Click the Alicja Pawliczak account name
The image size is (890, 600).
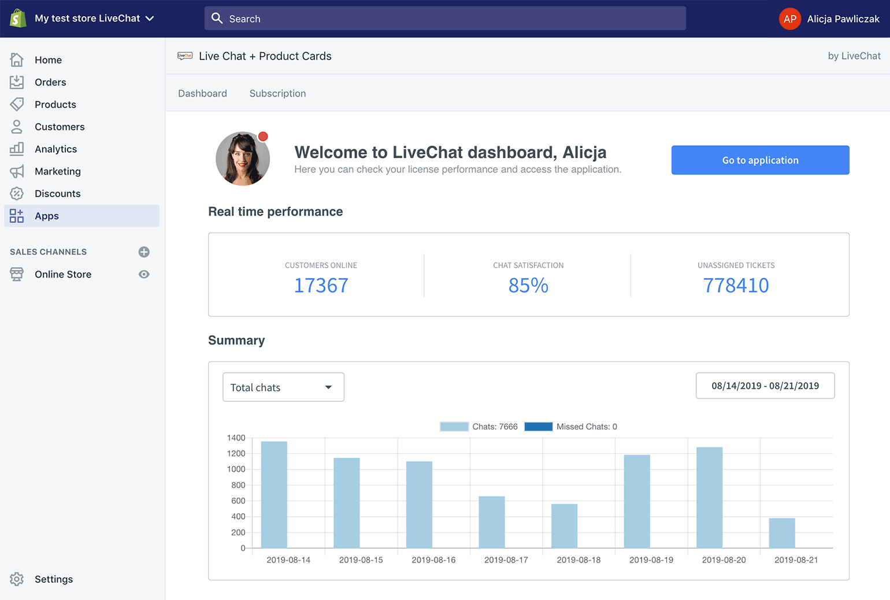pyautogui.click(x=843, y=18)
